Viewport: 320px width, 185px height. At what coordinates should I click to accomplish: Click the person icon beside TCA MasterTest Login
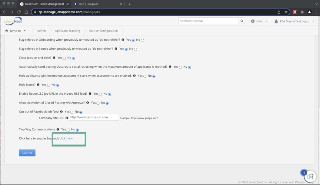coord(275,21)
